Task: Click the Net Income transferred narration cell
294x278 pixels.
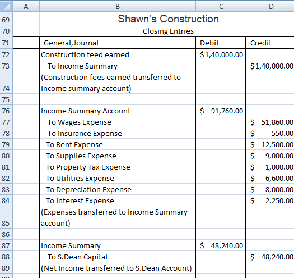Action: coord(118,268)
